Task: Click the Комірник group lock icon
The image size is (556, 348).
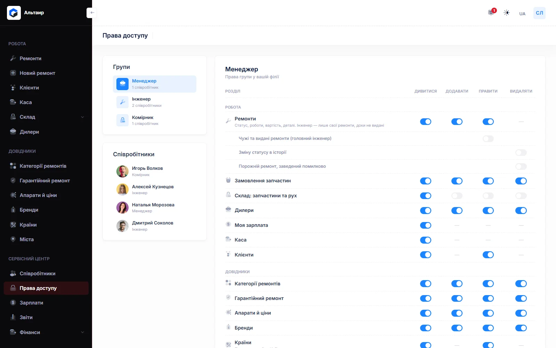Action: click(122, 120)
